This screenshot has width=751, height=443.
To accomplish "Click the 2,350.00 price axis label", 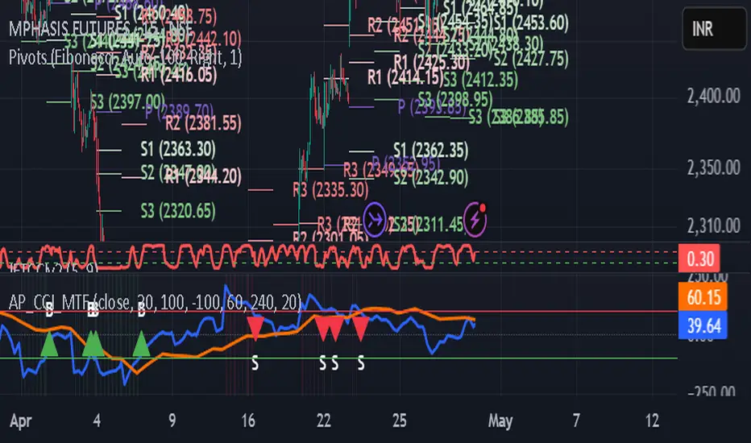I will pyautogui.click(x=714, y=168).
